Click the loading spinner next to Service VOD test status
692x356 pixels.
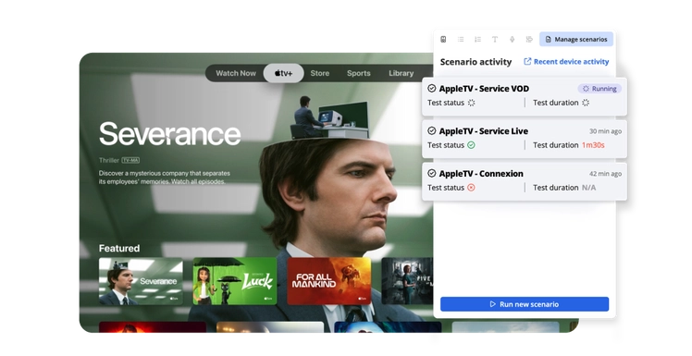(x=471, y=103)
